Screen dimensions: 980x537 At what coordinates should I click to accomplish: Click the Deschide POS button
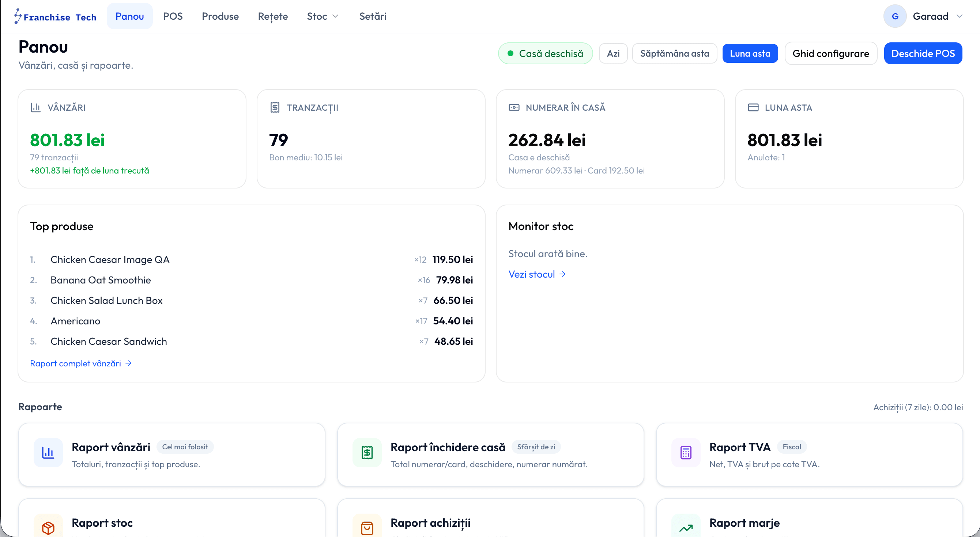click(x=923, y=54)
